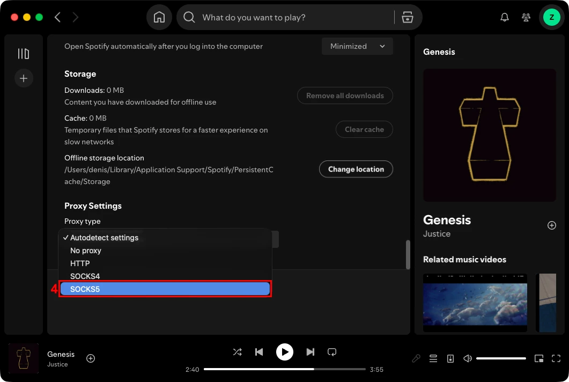This screenshot has width=569, height=382.
Task: Click the search magnifier icon
Action: (189, 17)
